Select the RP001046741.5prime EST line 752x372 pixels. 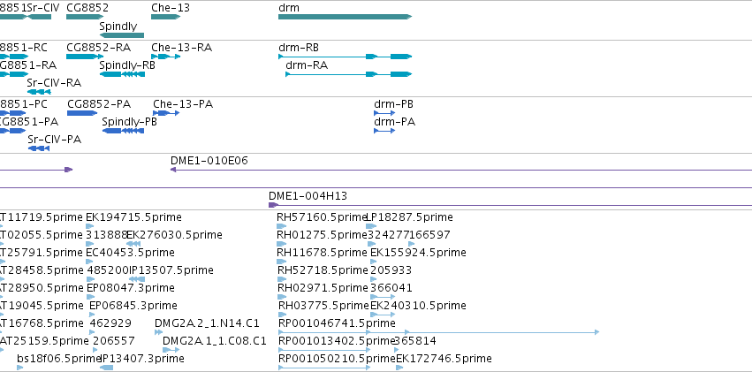(438, 331)
